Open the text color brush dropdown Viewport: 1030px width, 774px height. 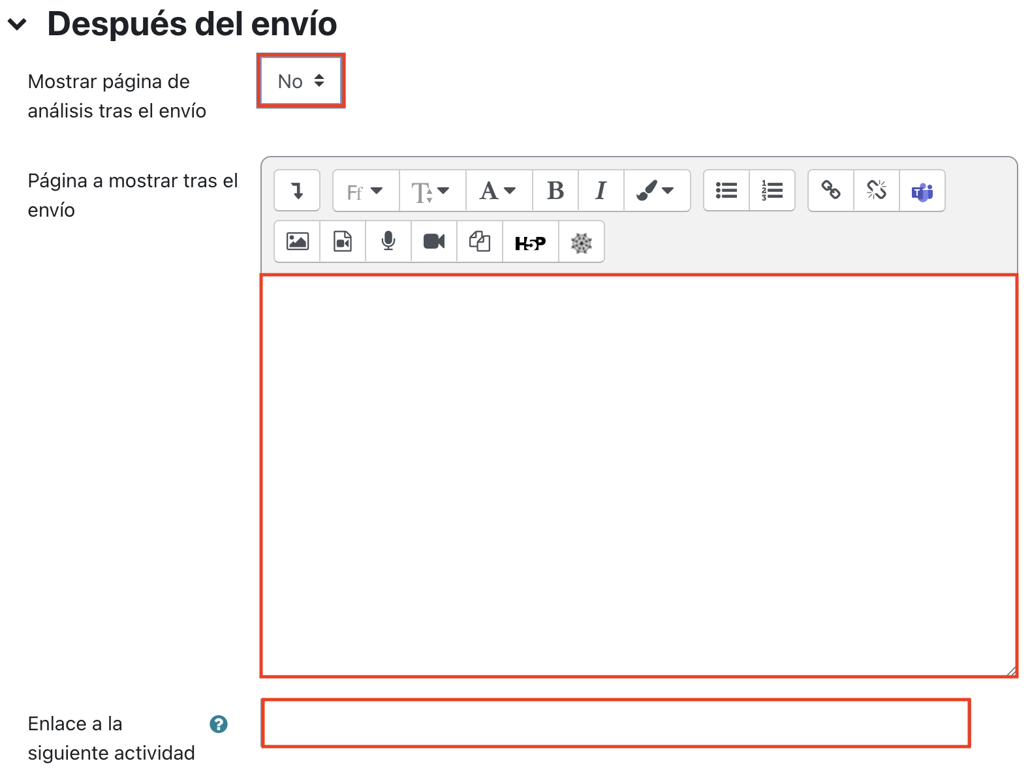click(x=657, y=191)
